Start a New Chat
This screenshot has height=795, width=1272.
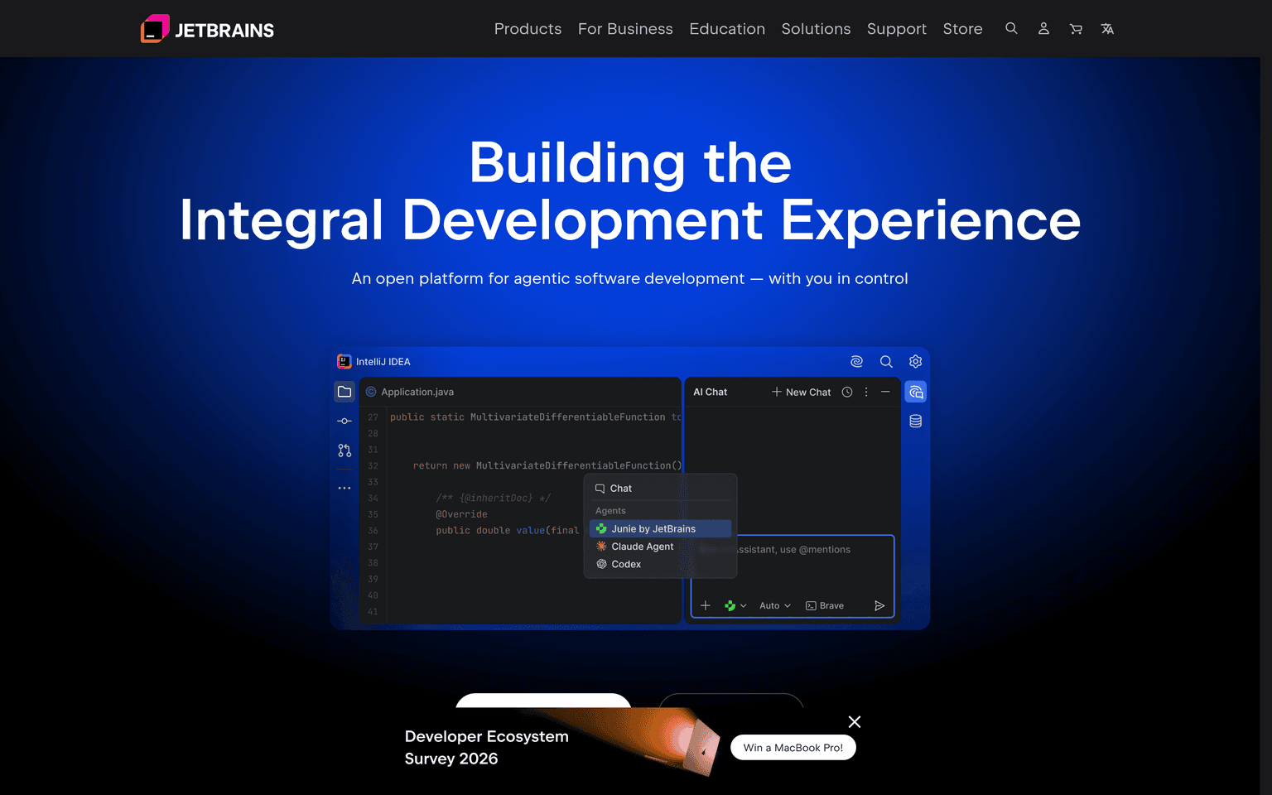pos(801,392)
